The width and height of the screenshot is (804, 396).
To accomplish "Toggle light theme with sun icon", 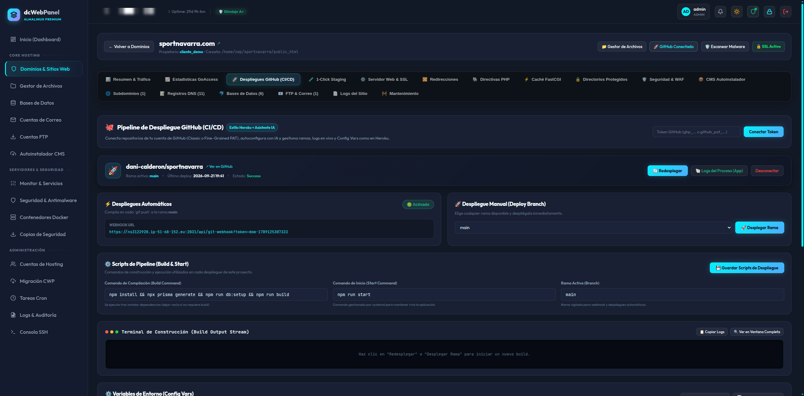I will [736, 12].
